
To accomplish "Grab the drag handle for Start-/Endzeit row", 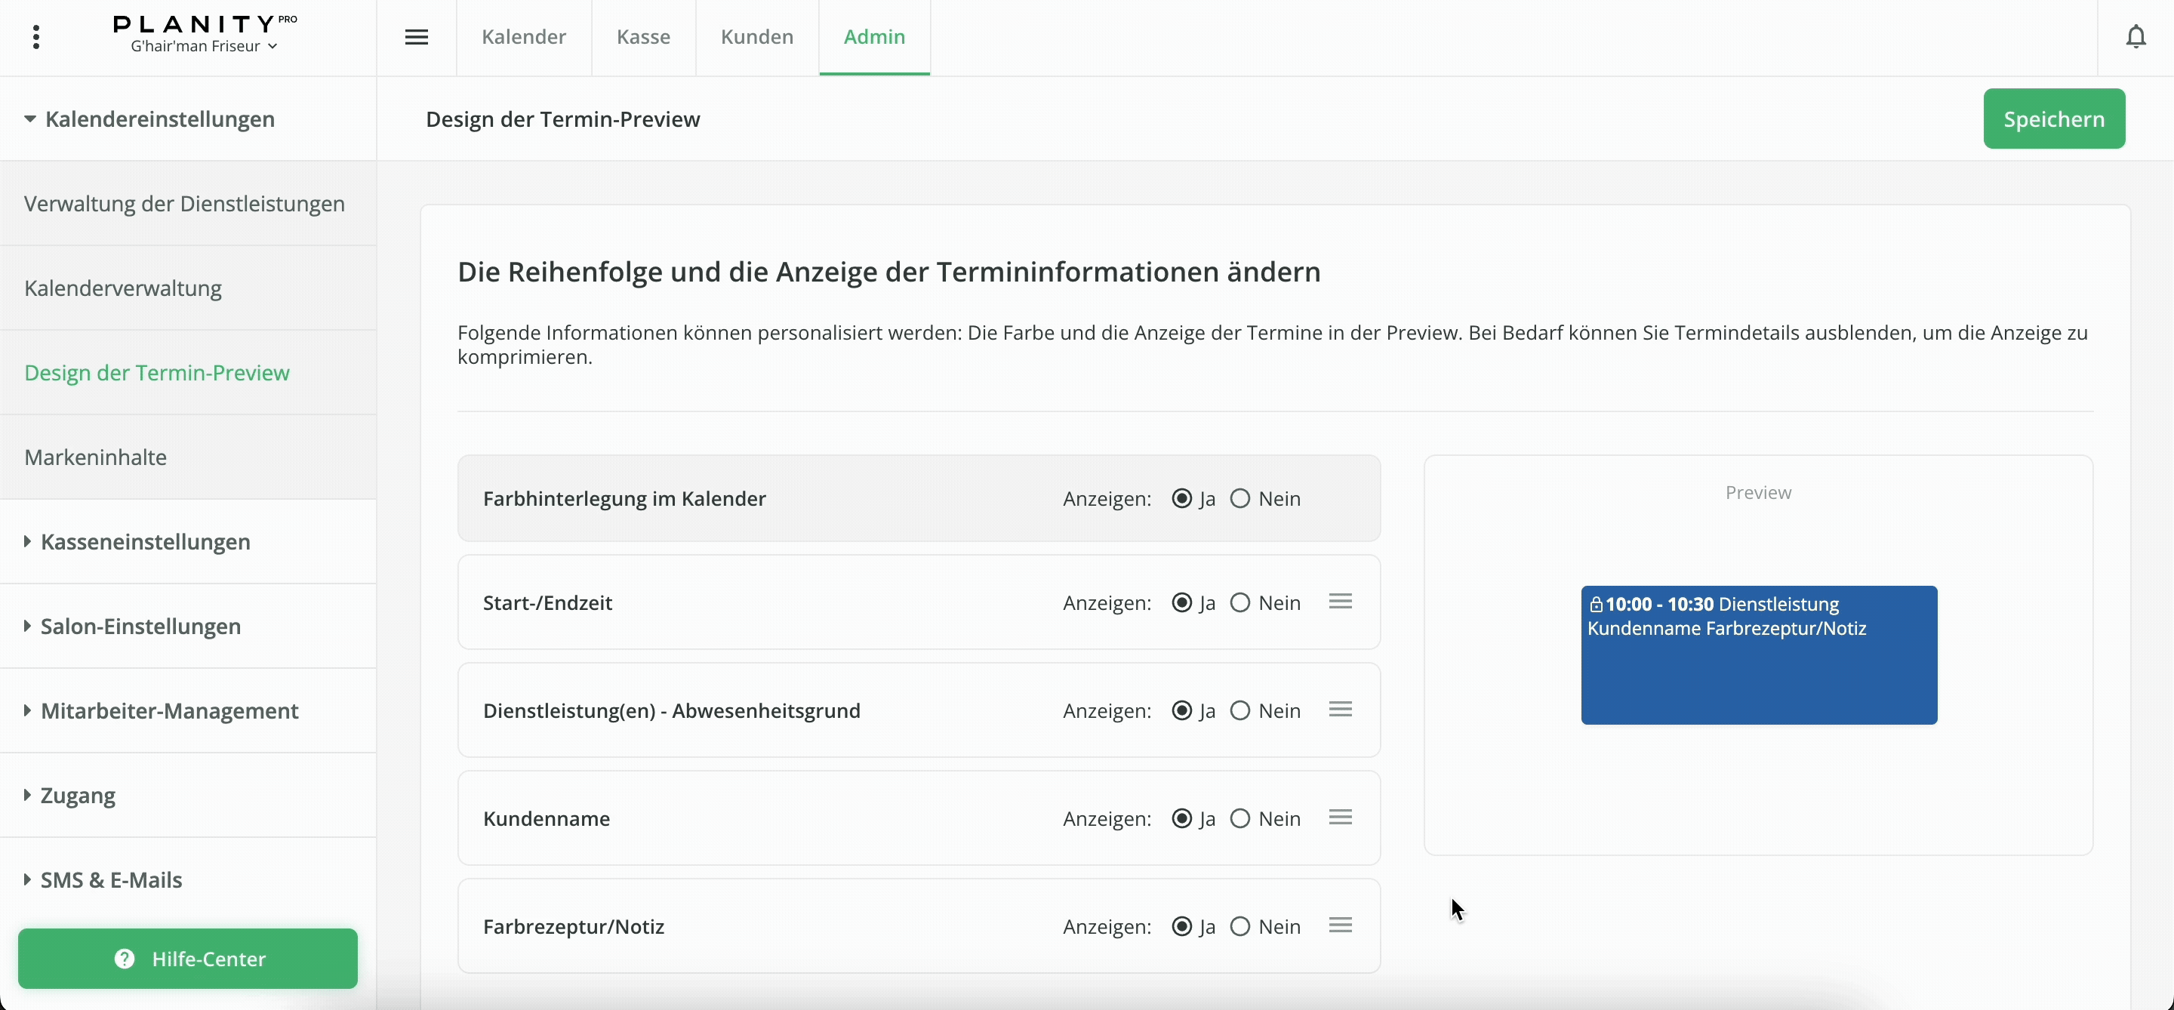I will pos(1340,602).
